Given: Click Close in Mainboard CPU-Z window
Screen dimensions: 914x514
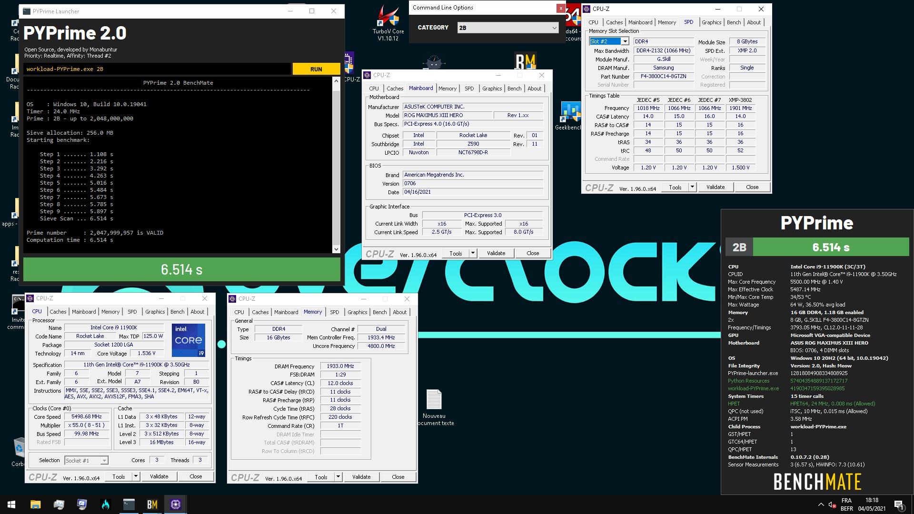Looking at the screenshot, I should tap(533, 253).
